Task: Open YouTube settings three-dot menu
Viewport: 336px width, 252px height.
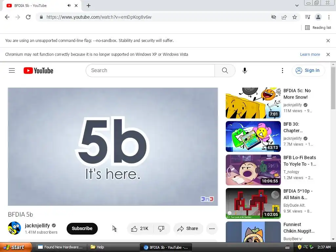Action: (282, 71)
